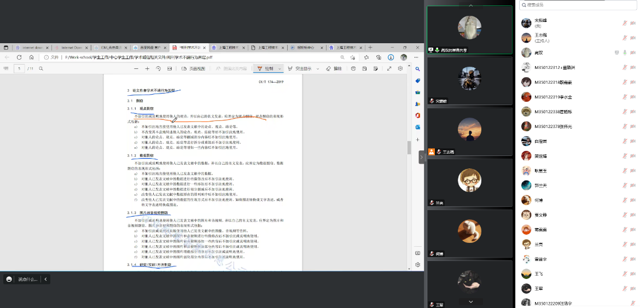Toggle the microphone icon for 高双
Viewport: 640px width, 308px height.
click(x=625, y=53)
